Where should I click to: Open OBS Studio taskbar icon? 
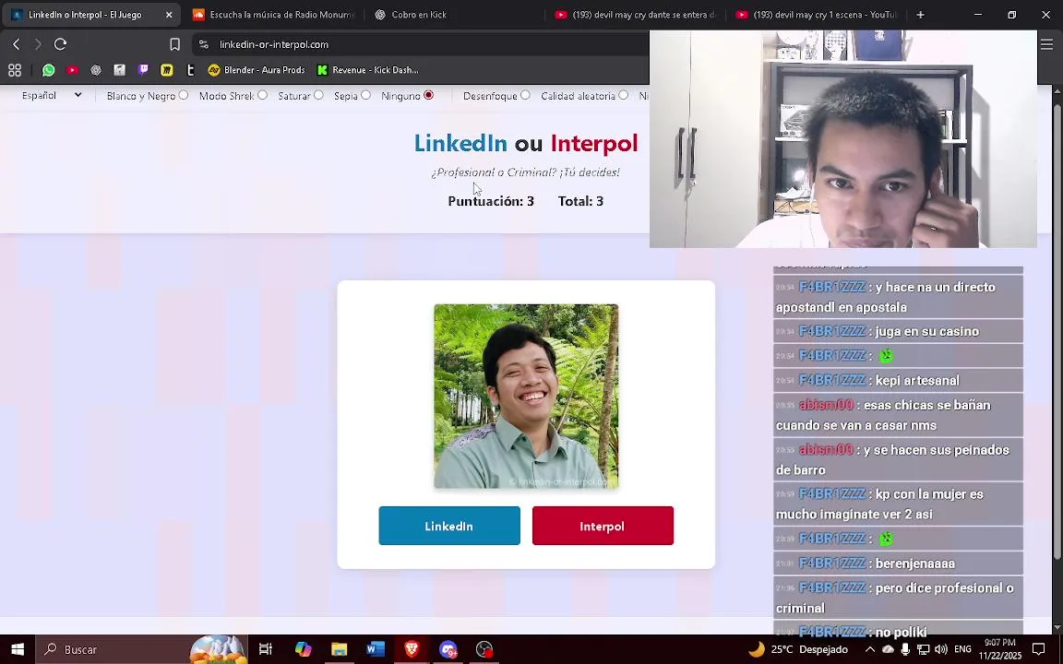[x=484, y=649]
